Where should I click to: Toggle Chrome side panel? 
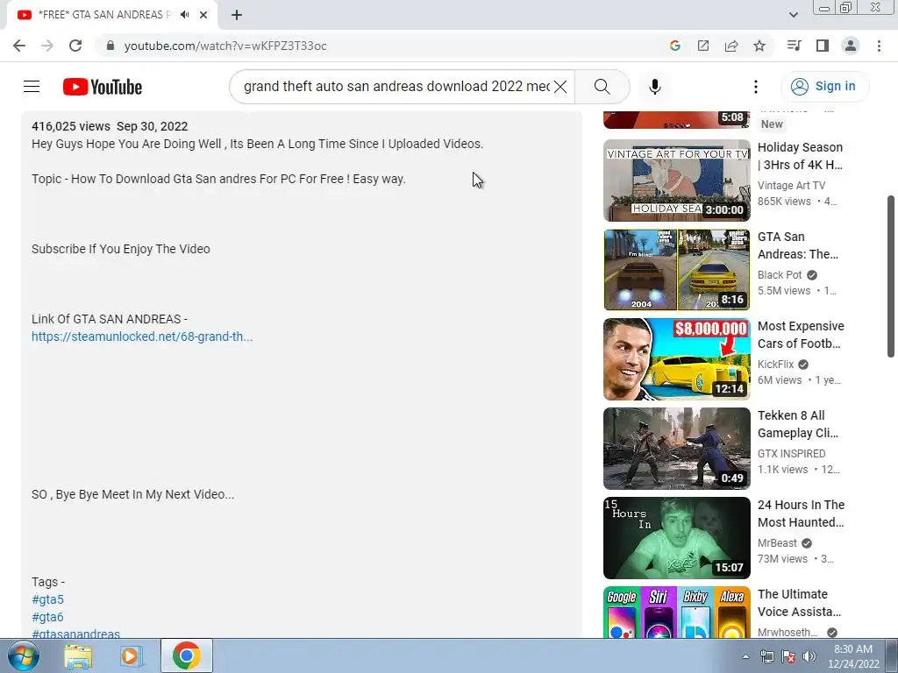click(823, 46)
